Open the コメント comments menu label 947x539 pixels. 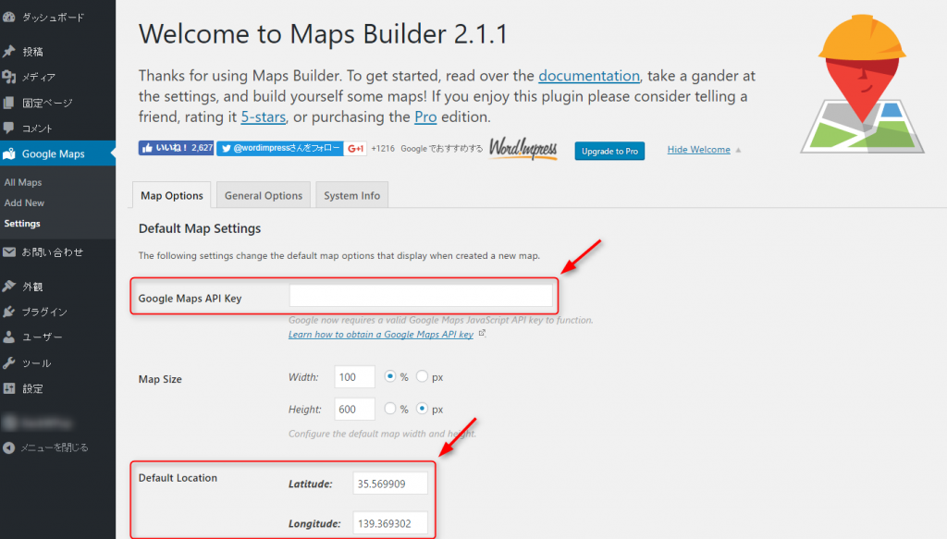click(37, 129)
